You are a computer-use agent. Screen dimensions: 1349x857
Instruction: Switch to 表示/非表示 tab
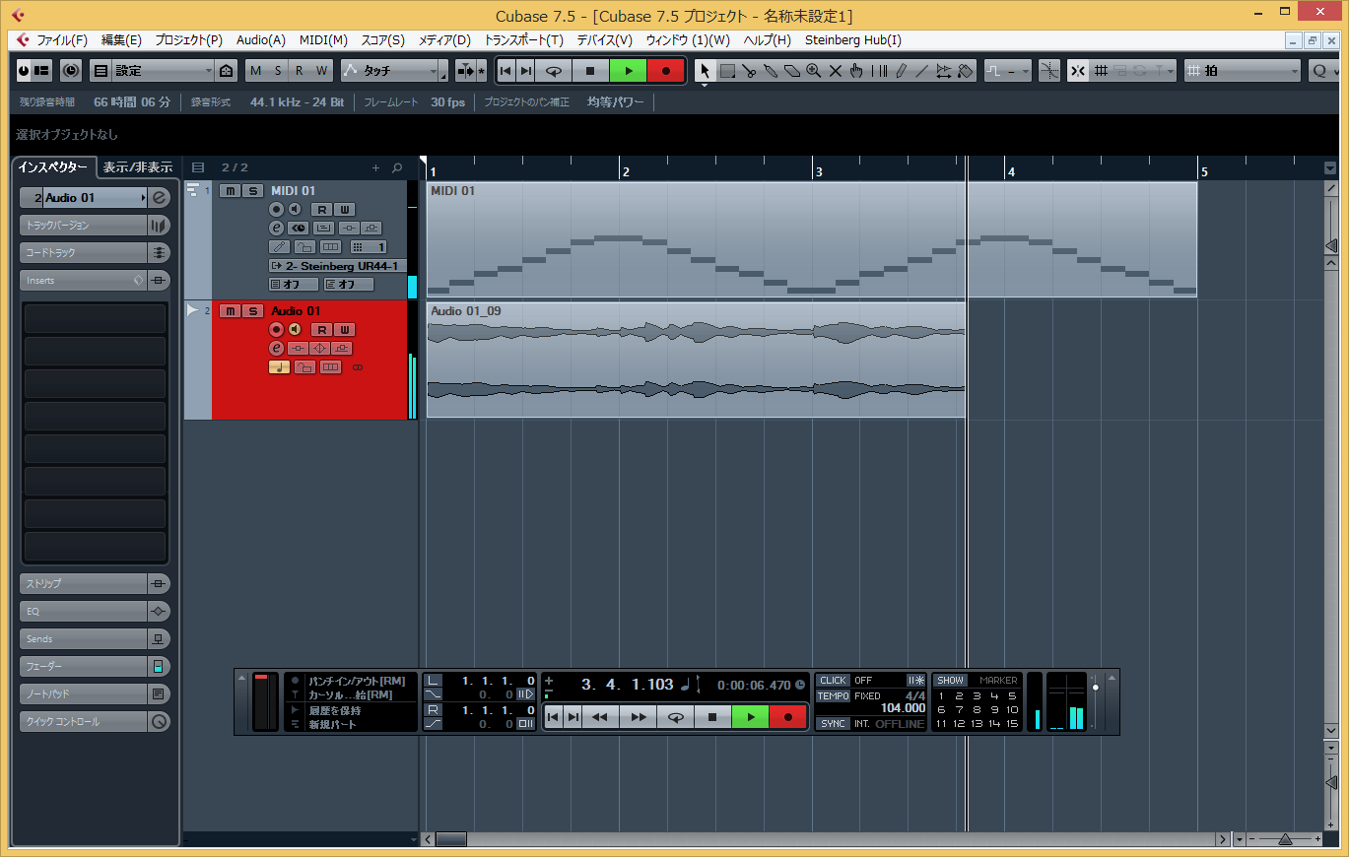tap(138, 166)
